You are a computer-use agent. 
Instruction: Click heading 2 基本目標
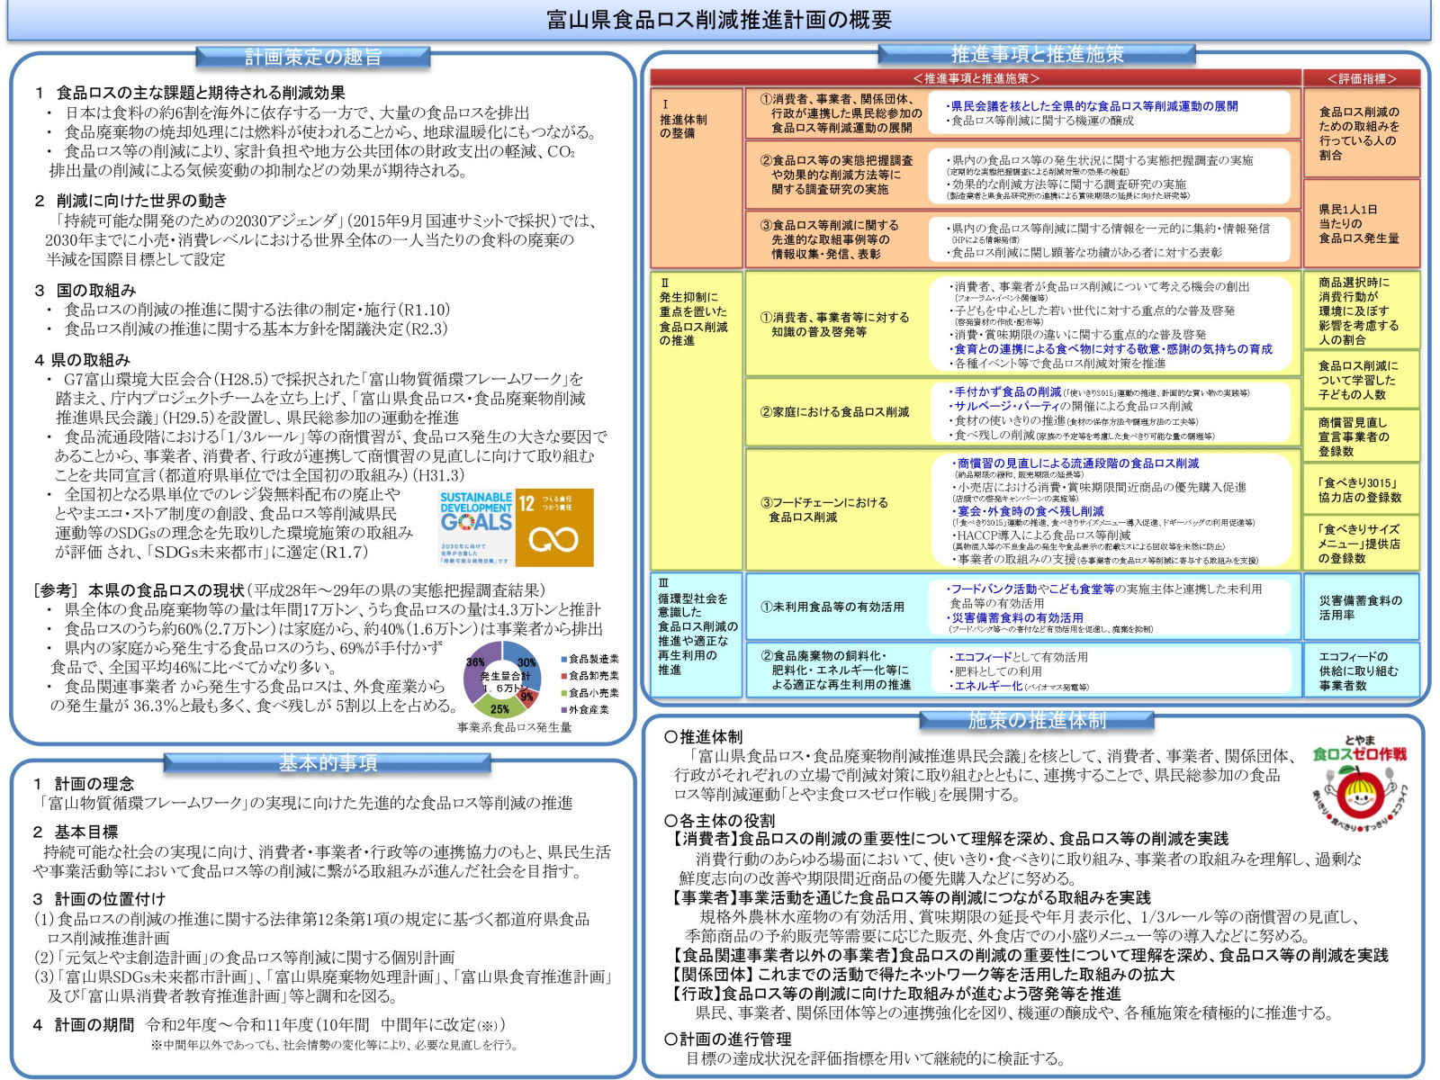(76, 832)
